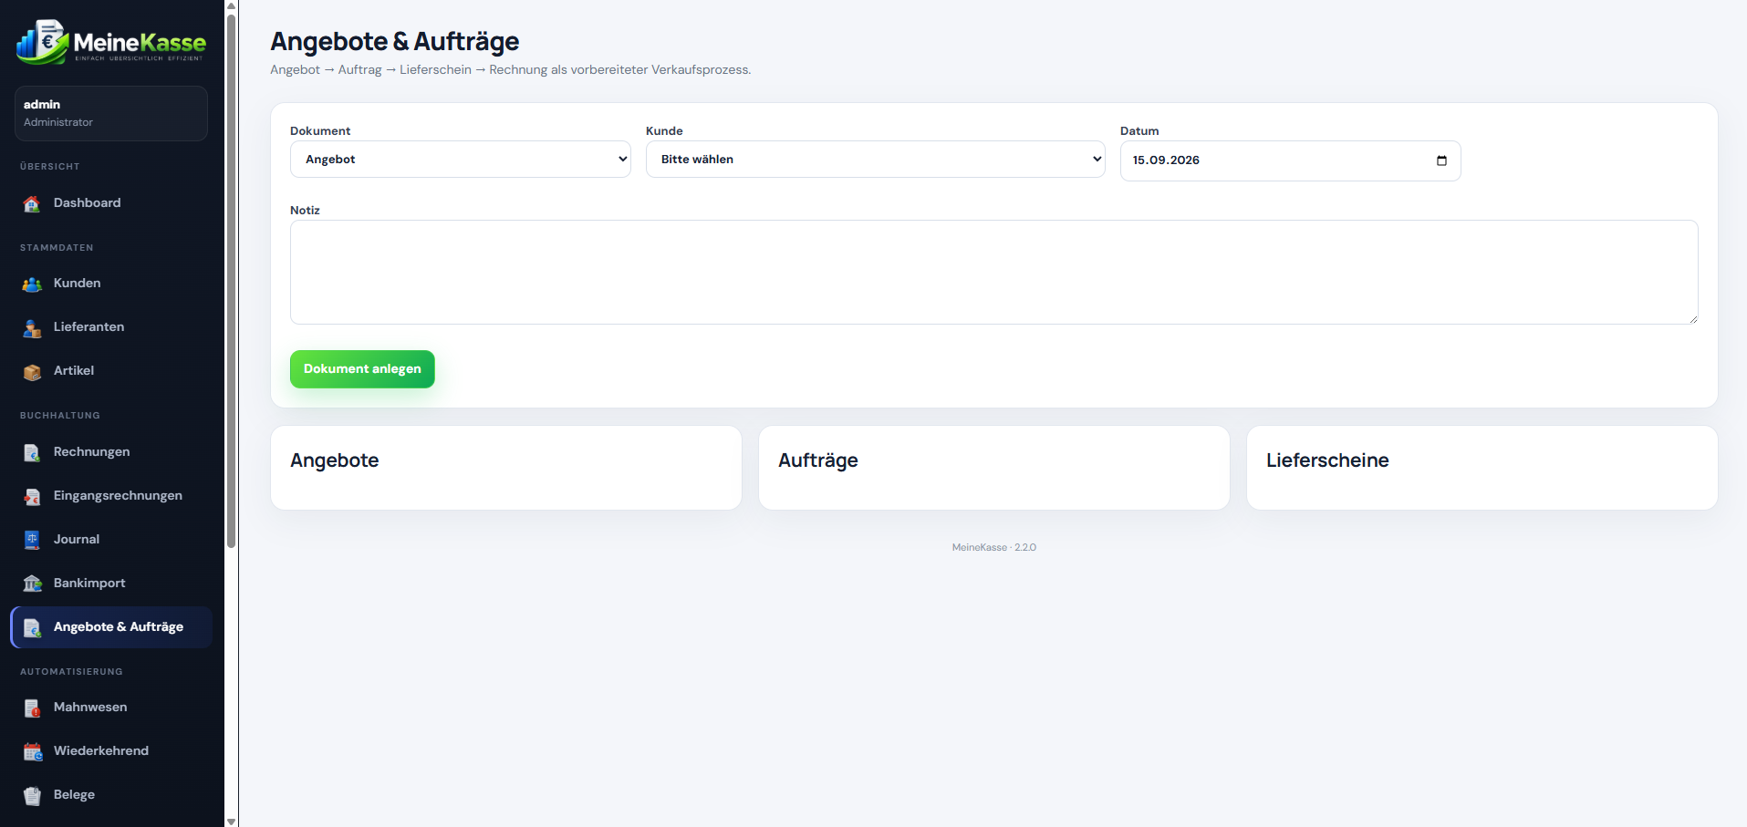The width and height of the screenshot is (1747, 827).
Task: Click the Journal book icon
Action: click(32, 540)
